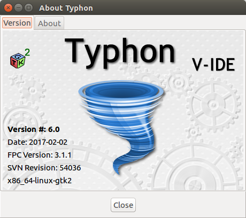Click the FPC Version: 3.1.1 line
This screenshot has width=246, height=218.
(40, 155)
